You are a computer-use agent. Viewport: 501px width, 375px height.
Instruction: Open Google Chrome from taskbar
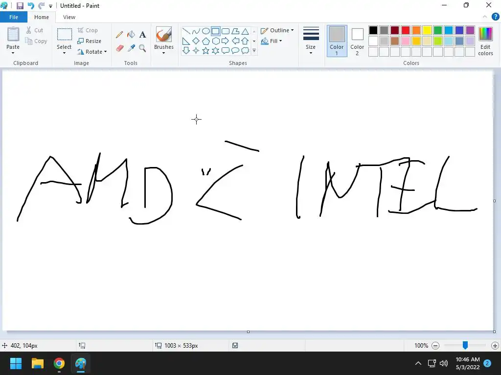[x=59, y=363]
